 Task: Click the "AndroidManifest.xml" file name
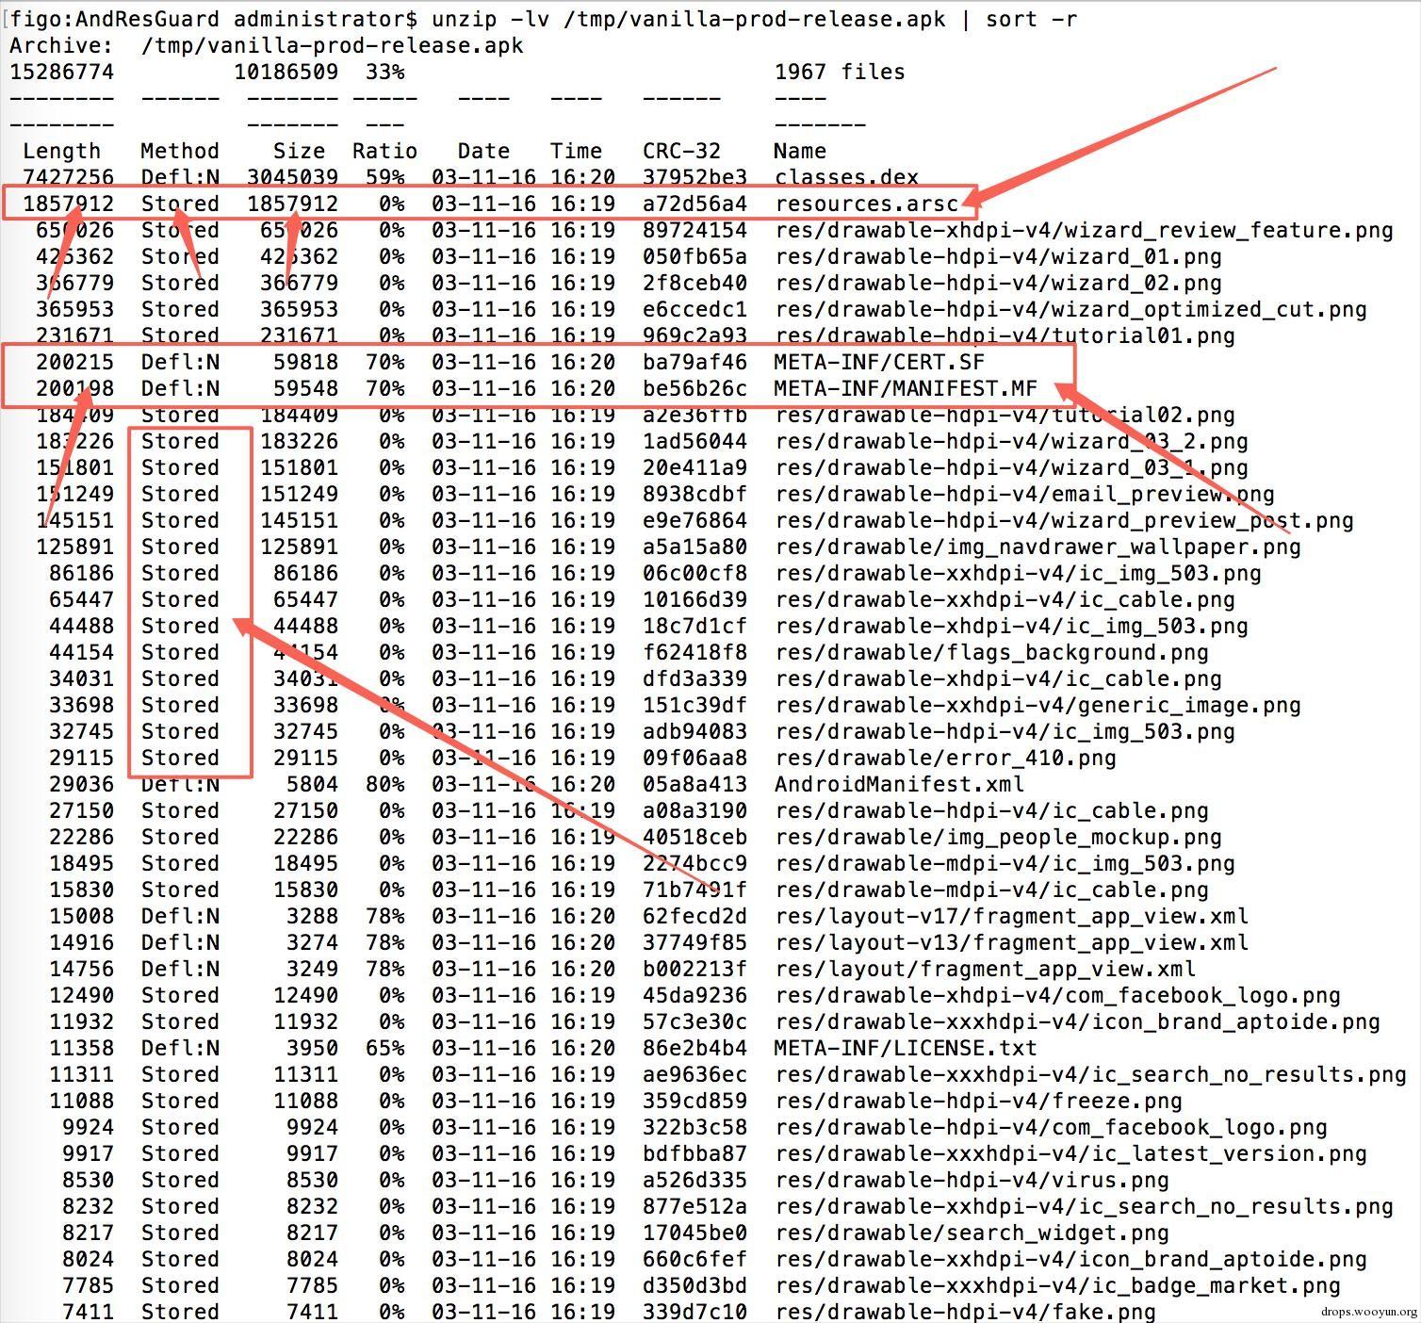pyautogui.click(x=899, y=784)
